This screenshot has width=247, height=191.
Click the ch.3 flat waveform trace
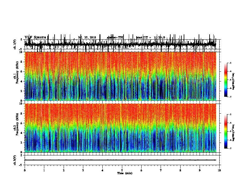pyautogui.click(x=120, y=160)
